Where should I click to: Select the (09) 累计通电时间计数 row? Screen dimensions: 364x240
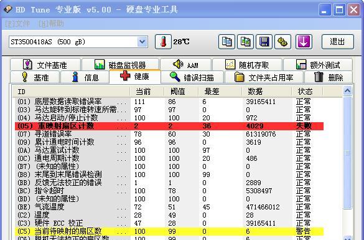click(x=169, y=142)
